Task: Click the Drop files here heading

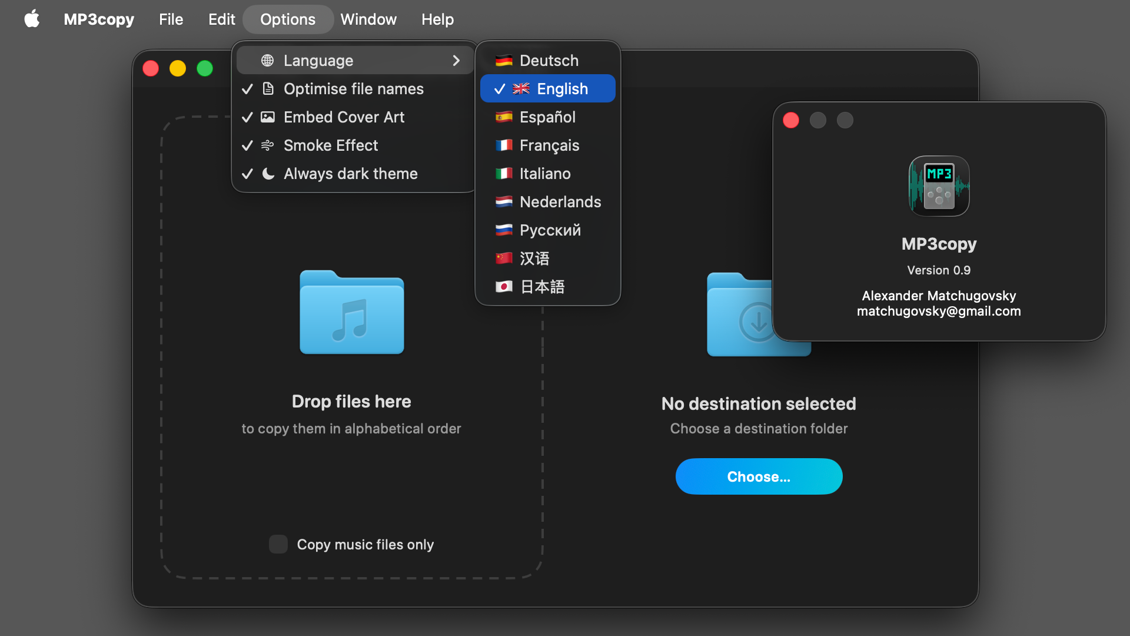Action: coord(351,402)
